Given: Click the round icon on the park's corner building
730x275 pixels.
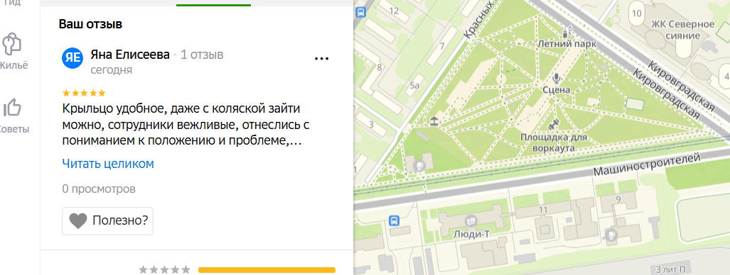Looking at the screenshot, I should tap(419, 164).
